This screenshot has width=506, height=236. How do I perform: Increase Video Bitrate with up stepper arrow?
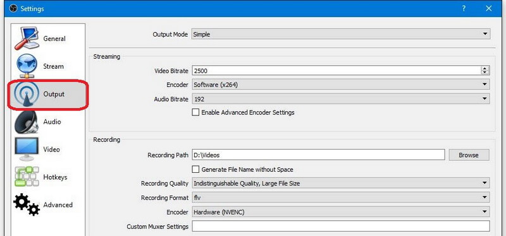pos(484,68)
